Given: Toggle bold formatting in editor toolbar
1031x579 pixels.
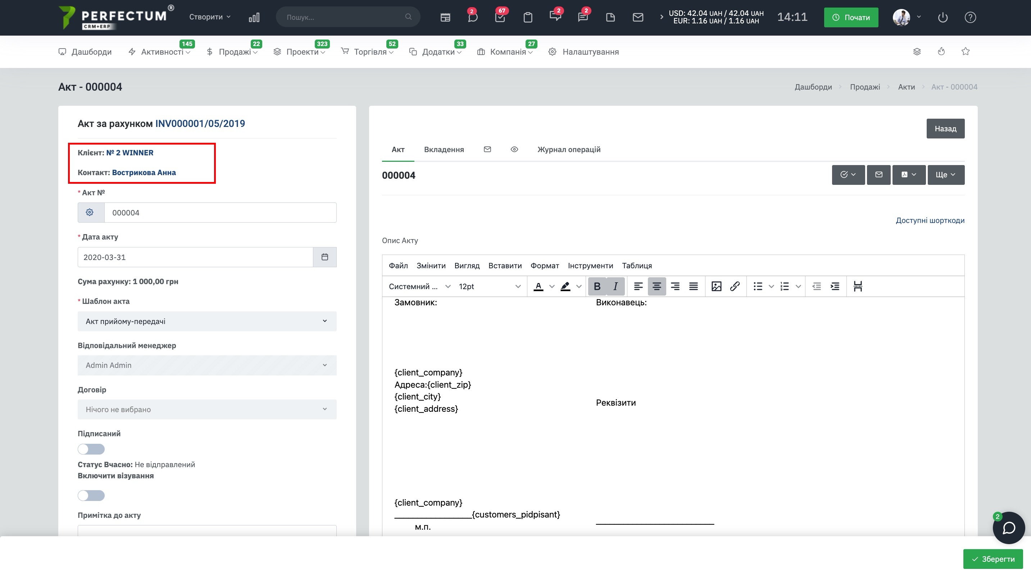Looking at the screenshot, I should tap(597, 286).
